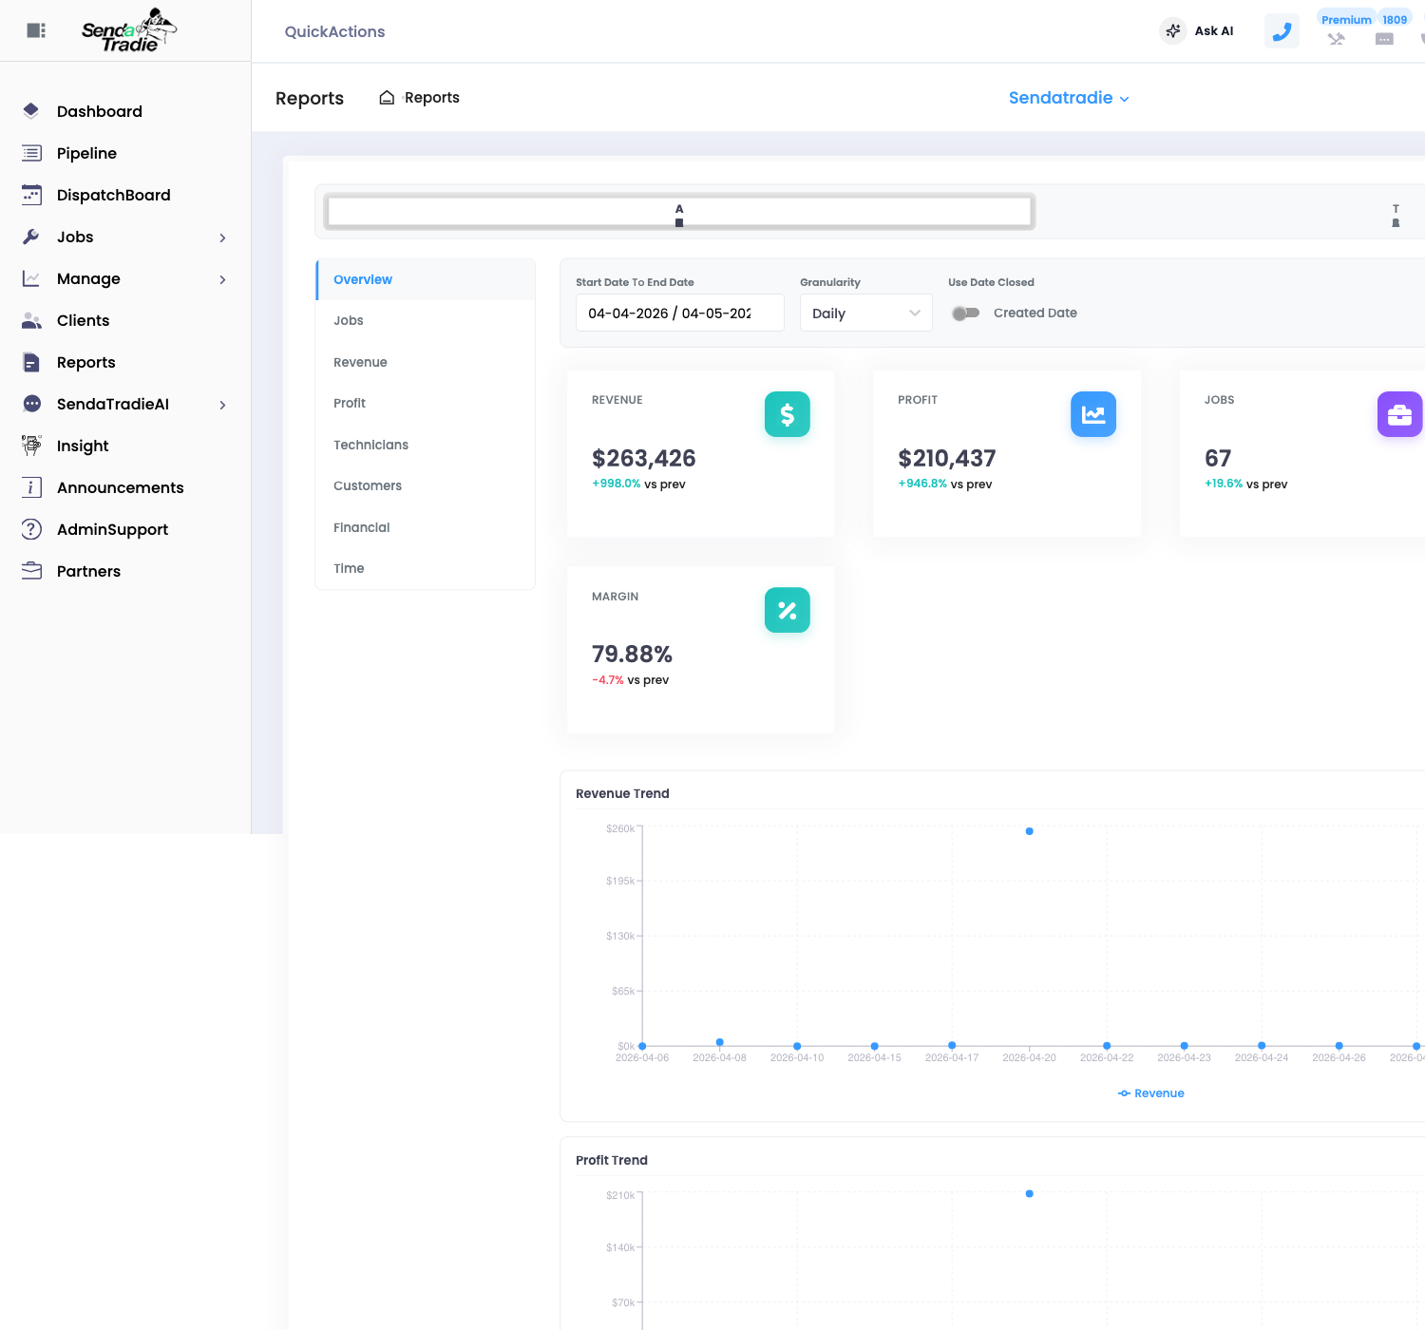The image size is (1425, 1330).
Task: Click the Reports breadcrumb link
Action: (x=432, y=97)
